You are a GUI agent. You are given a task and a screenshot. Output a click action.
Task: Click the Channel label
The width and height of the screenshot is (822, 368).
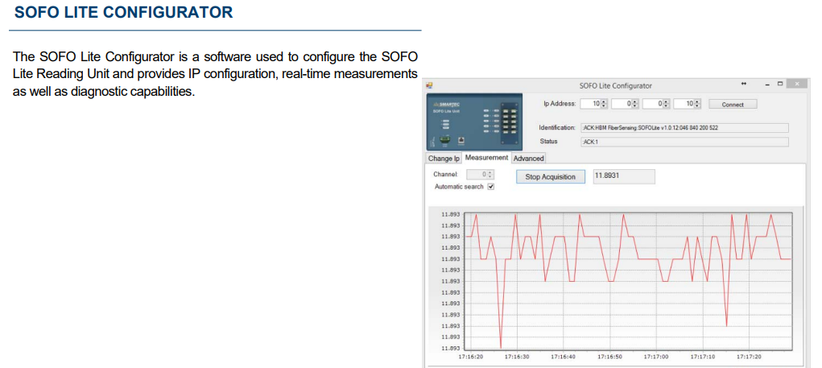pos(445,174)
